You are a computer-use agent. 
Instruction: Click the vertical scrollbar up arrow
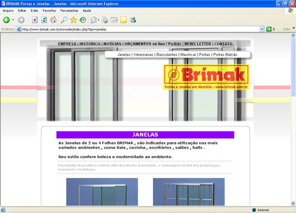point(293,35)
